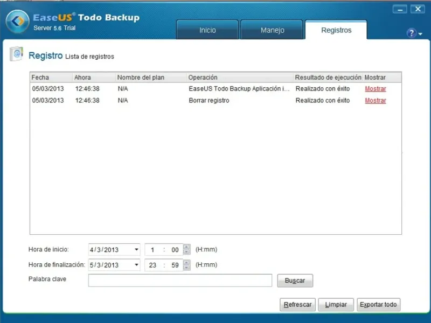Switch to the Inicio tab
Viewport: 431px width, 323px height.
tap(207, 30)
